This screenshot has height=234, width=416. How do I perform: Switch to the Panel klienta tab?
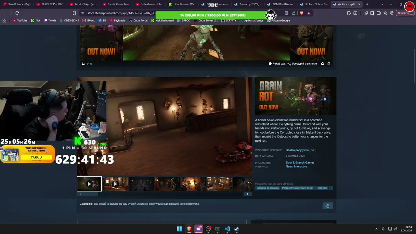(17, 5)
